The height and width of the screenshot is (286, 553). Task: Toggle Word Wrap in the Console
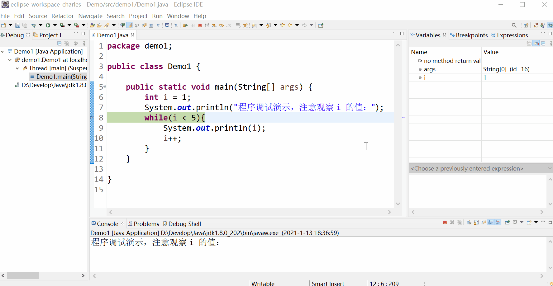tap(484, 222)
